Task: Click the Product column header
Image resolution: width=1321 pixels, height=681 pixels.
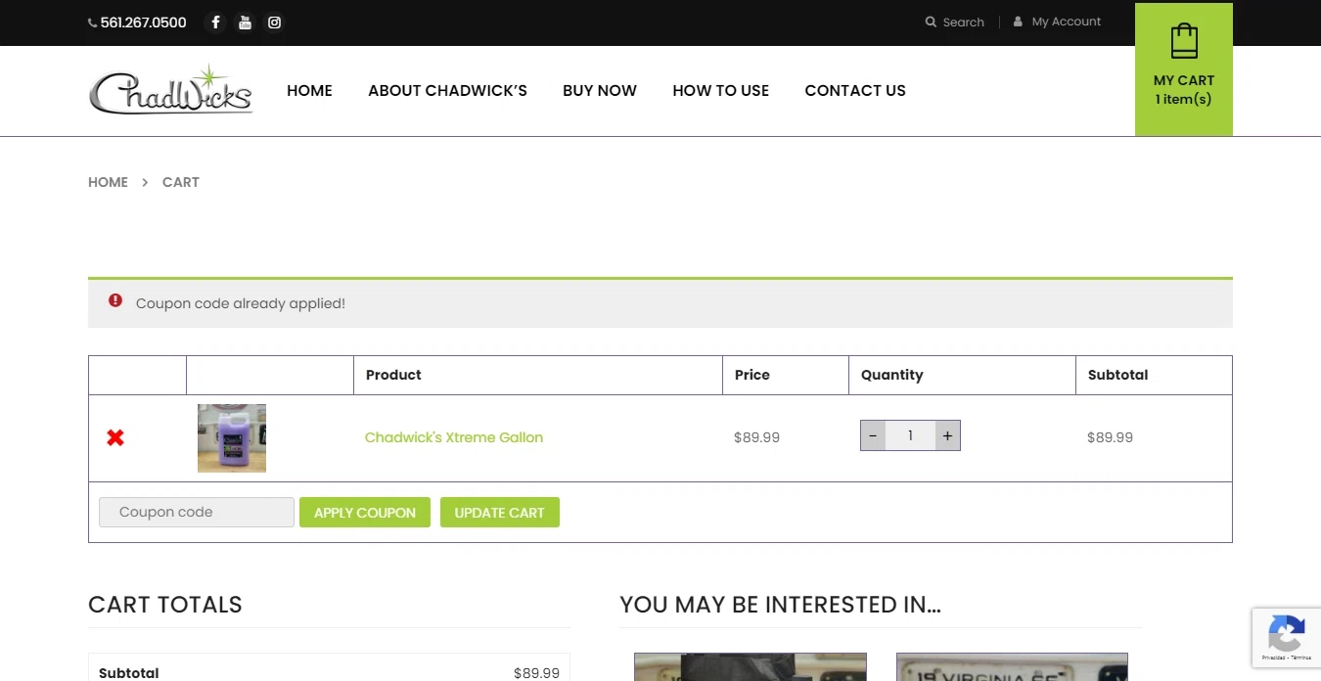Action: click(393, 375)
